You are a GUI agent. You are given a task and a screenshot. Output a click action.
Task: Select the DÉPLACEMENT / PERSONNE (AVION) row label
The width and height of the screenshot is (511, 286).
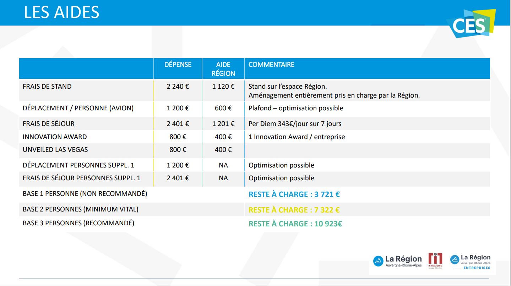click(78, 108)
